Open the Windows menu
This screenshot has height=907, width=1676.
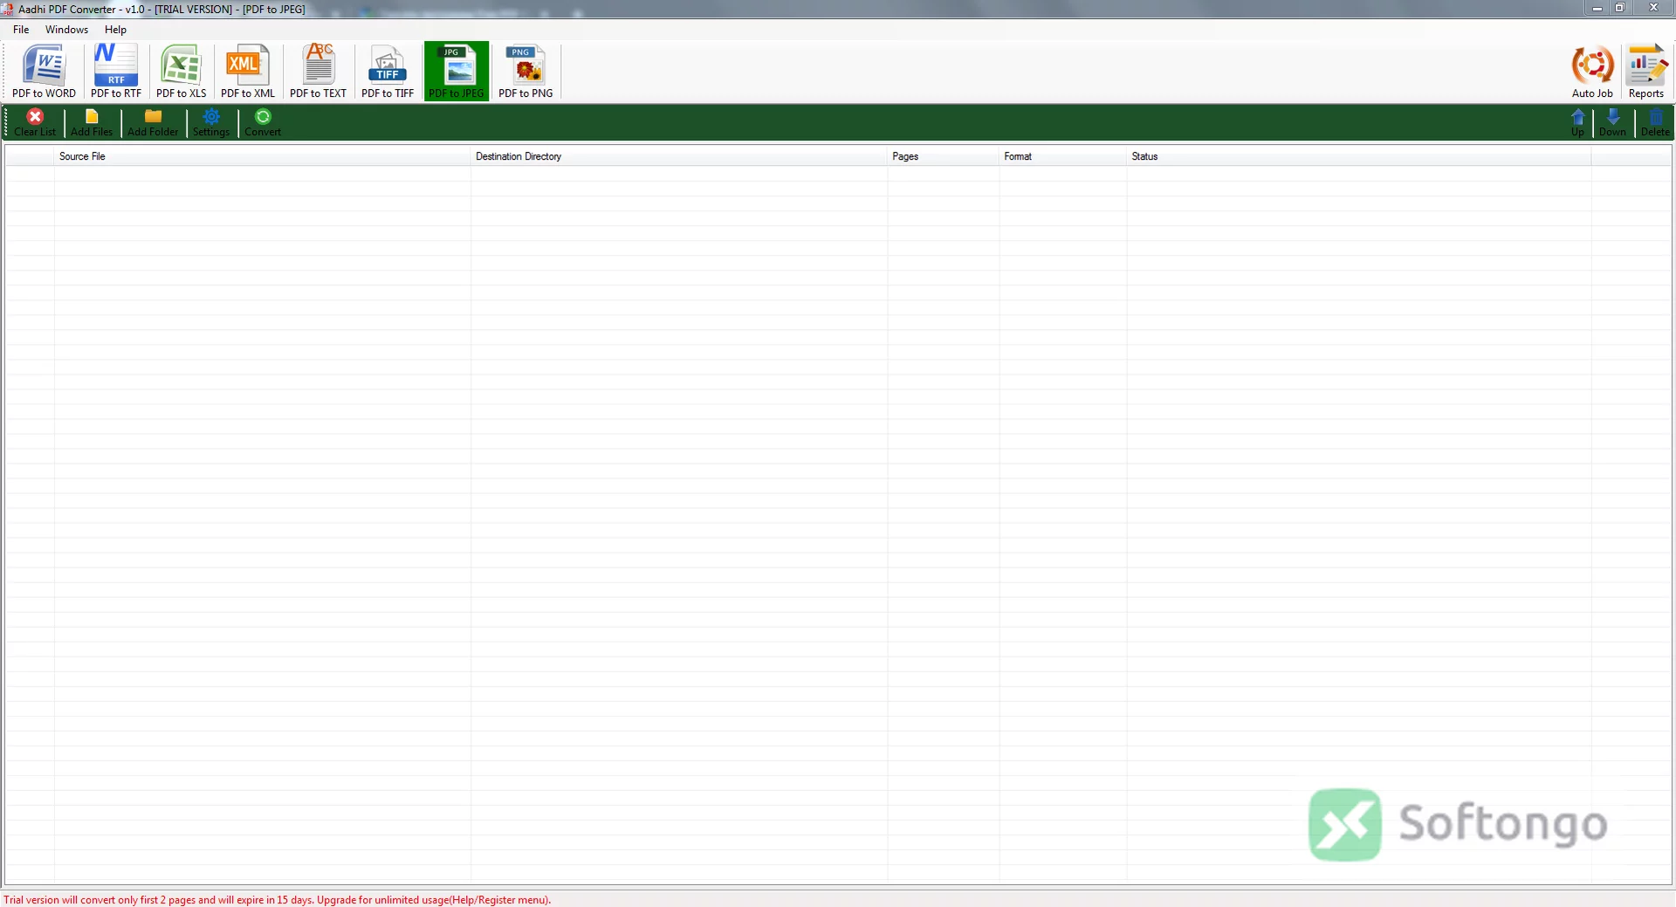66,30
